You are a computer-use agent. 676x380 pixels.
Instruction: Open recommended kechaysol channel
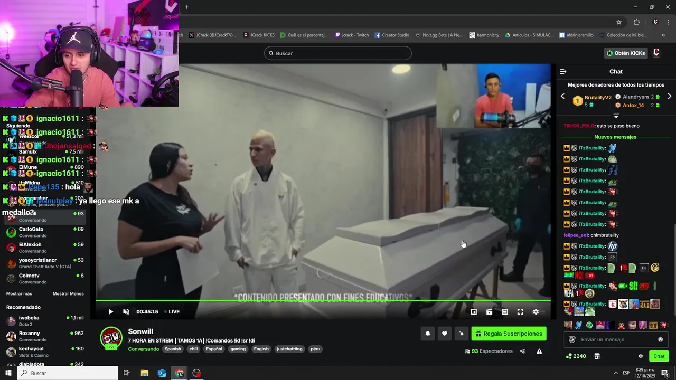[x=45, y=351]
